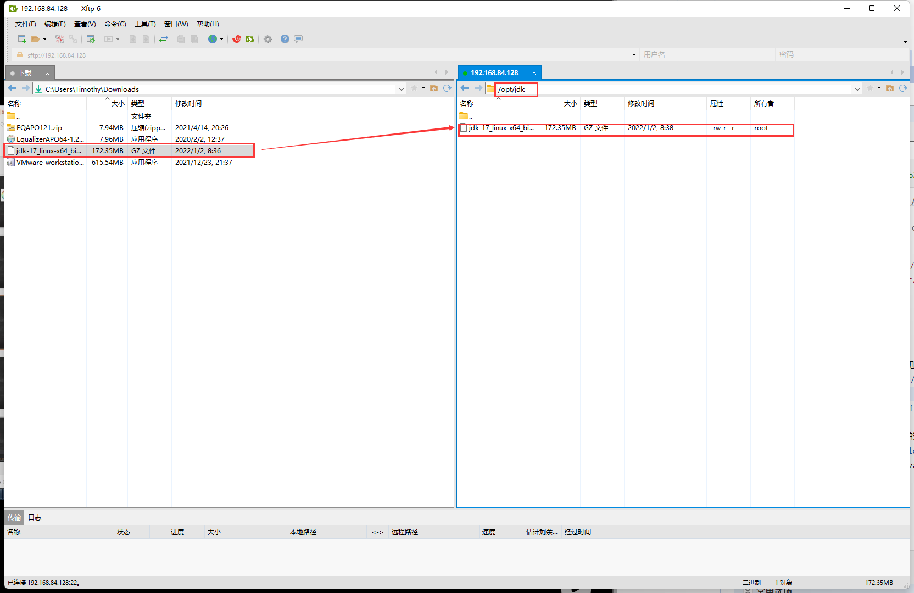914x593 pixels.
Task: Expand the terminal icon dropdown arrow
Action: 118,39
